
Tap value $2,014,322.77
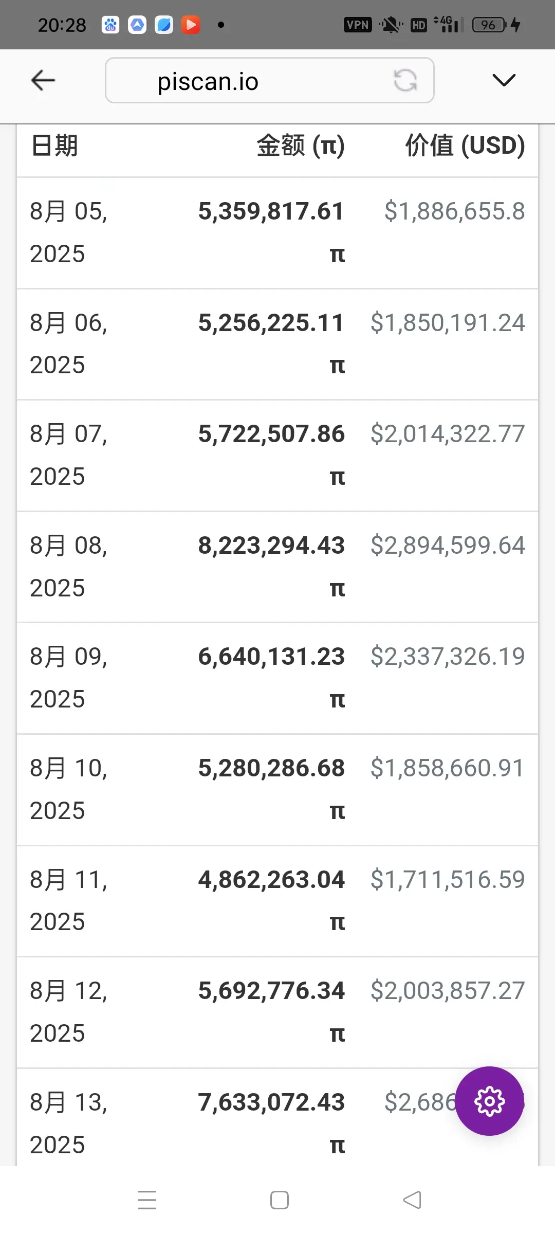click(x=448, y=434)
